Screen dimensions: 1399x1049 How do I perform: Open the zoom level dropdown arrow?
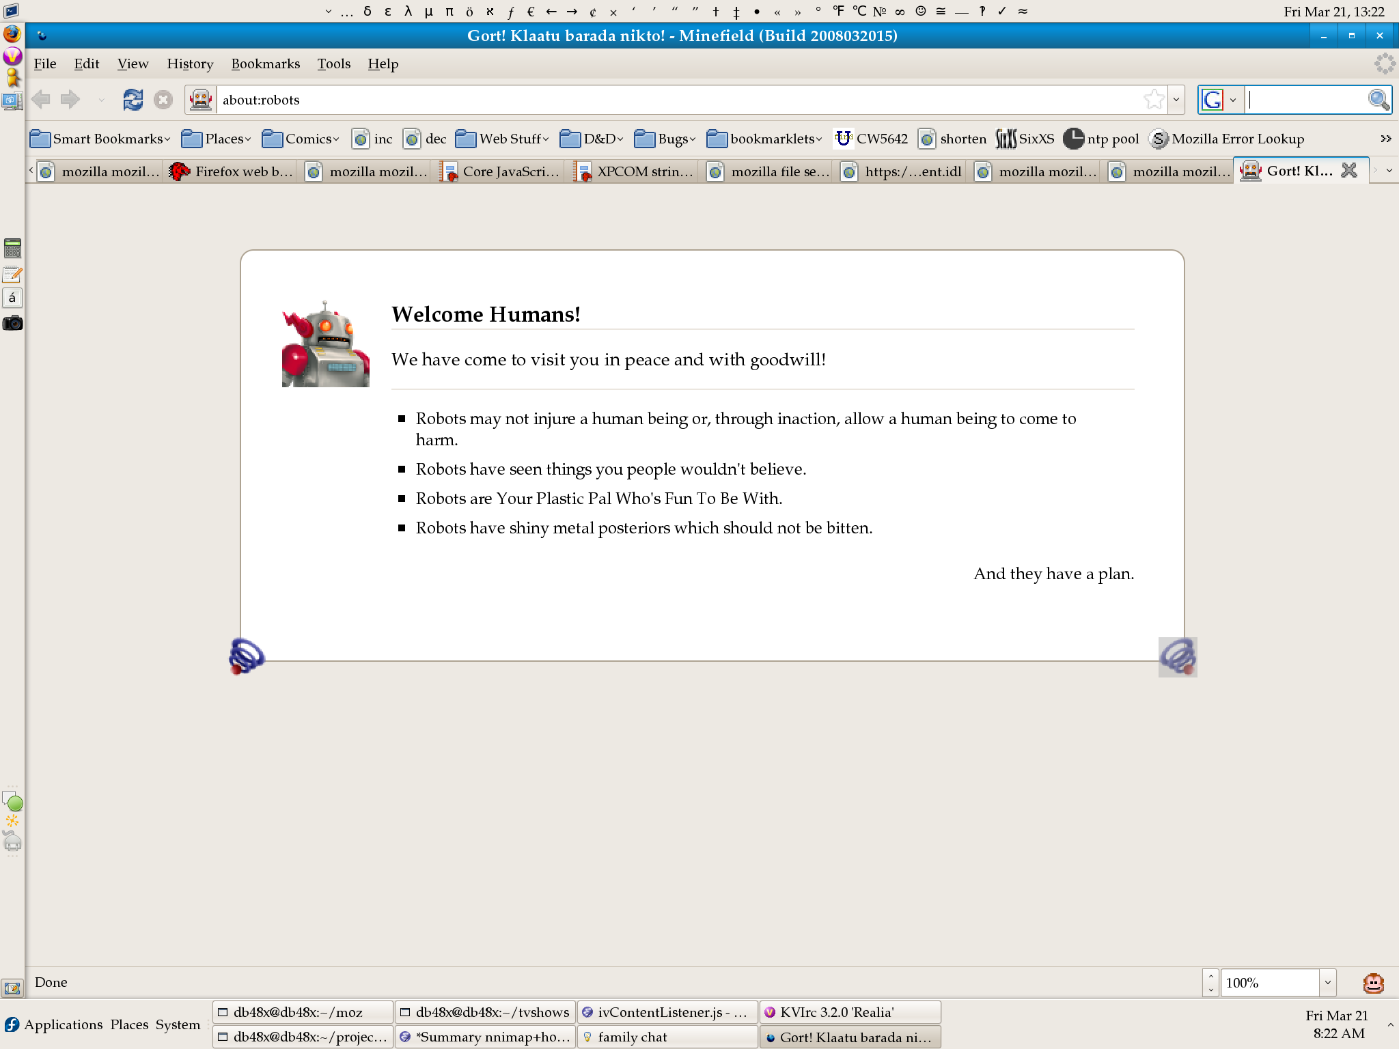(x=1327, y=983)
